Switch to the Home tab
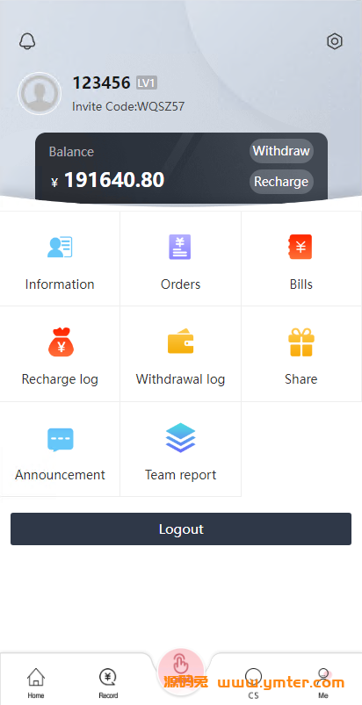Image resolution: width=362 pixels, height=705 pixels. coord(36,682)
